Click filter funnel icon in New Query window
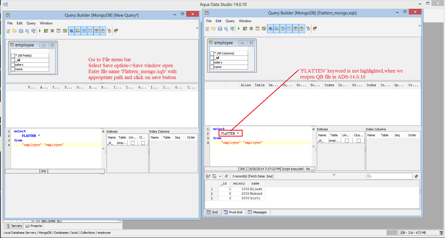This screenshot has height=238, width=445. pos(109,31)
